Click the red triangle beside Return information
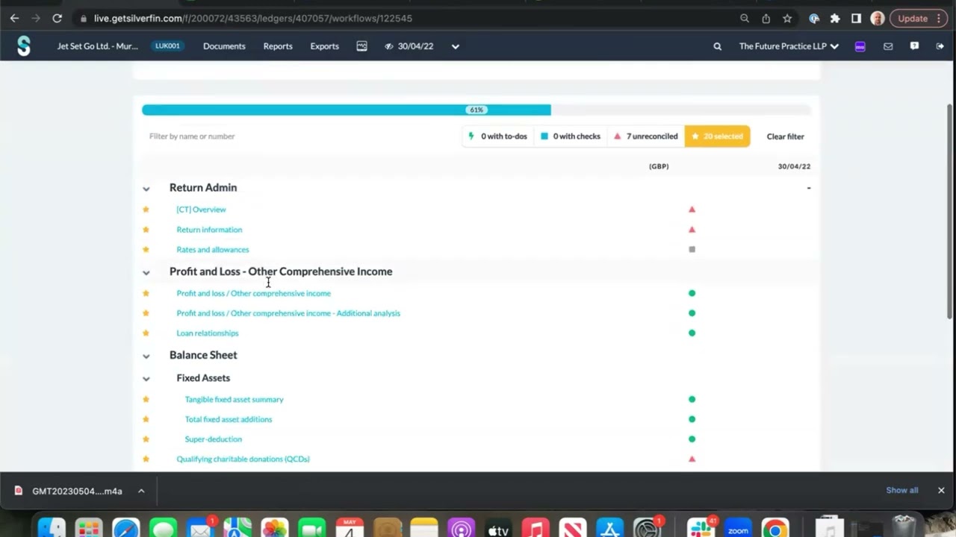956x537 pixels. (x=692, y=230)
